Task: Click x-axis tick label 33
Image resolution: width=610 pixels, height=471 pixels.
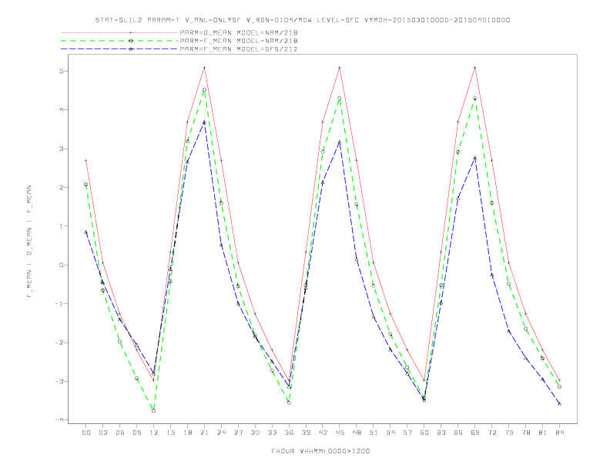Action: click(x=272, y=433)
